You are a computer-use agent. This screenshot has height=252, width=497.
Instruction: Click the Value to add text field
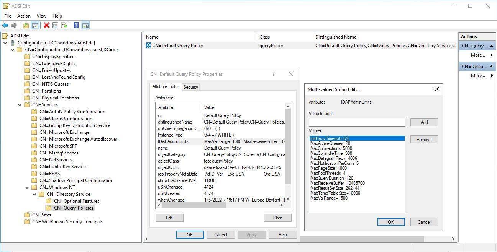357,122
